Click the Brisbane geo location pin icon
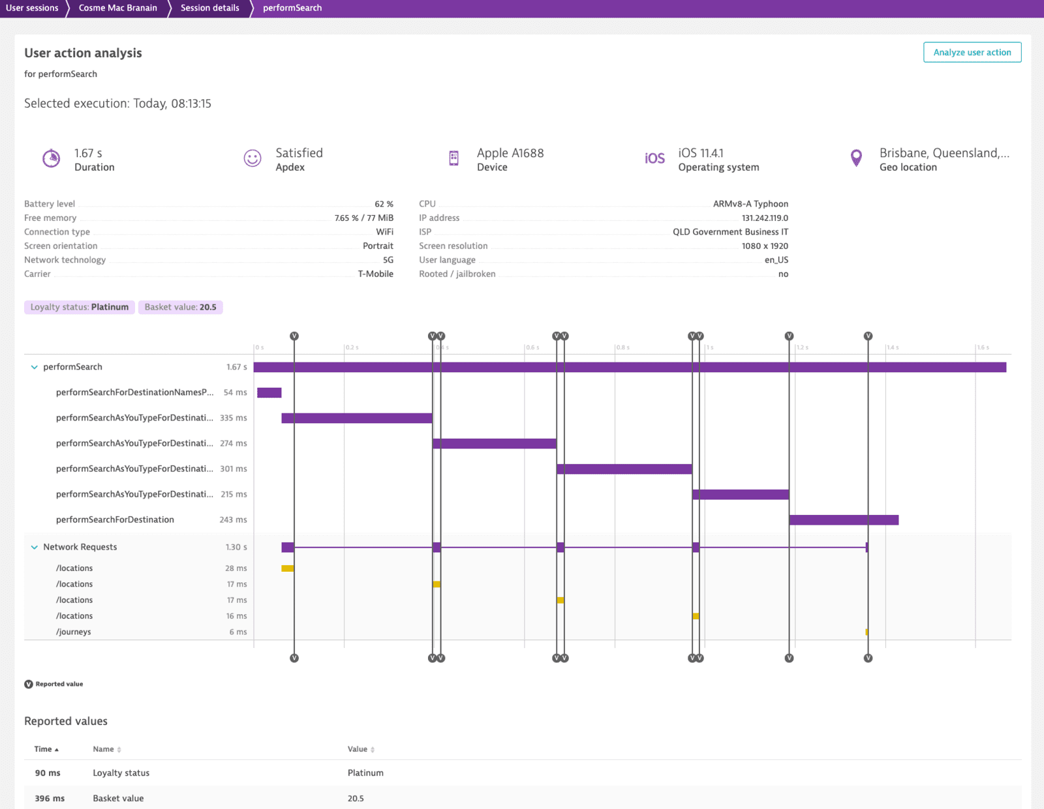Screen dimensions: 1044x809 [x=855, y=158]
